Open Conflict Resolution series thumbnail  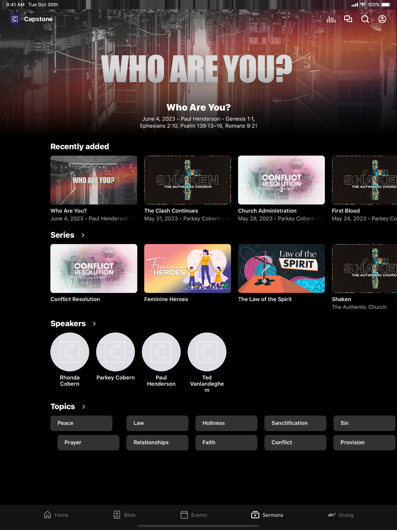tap(94, 269)
